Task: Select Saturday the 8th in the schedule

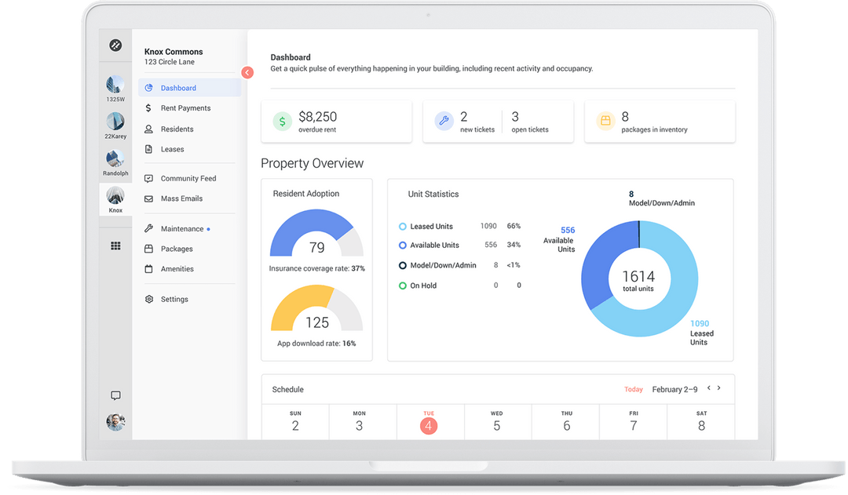Action: (700, 421)
